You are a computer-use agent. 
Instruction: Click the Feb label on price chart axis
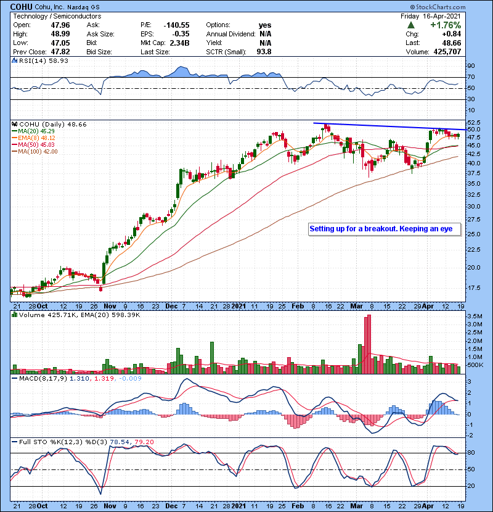tap(298, 307)
